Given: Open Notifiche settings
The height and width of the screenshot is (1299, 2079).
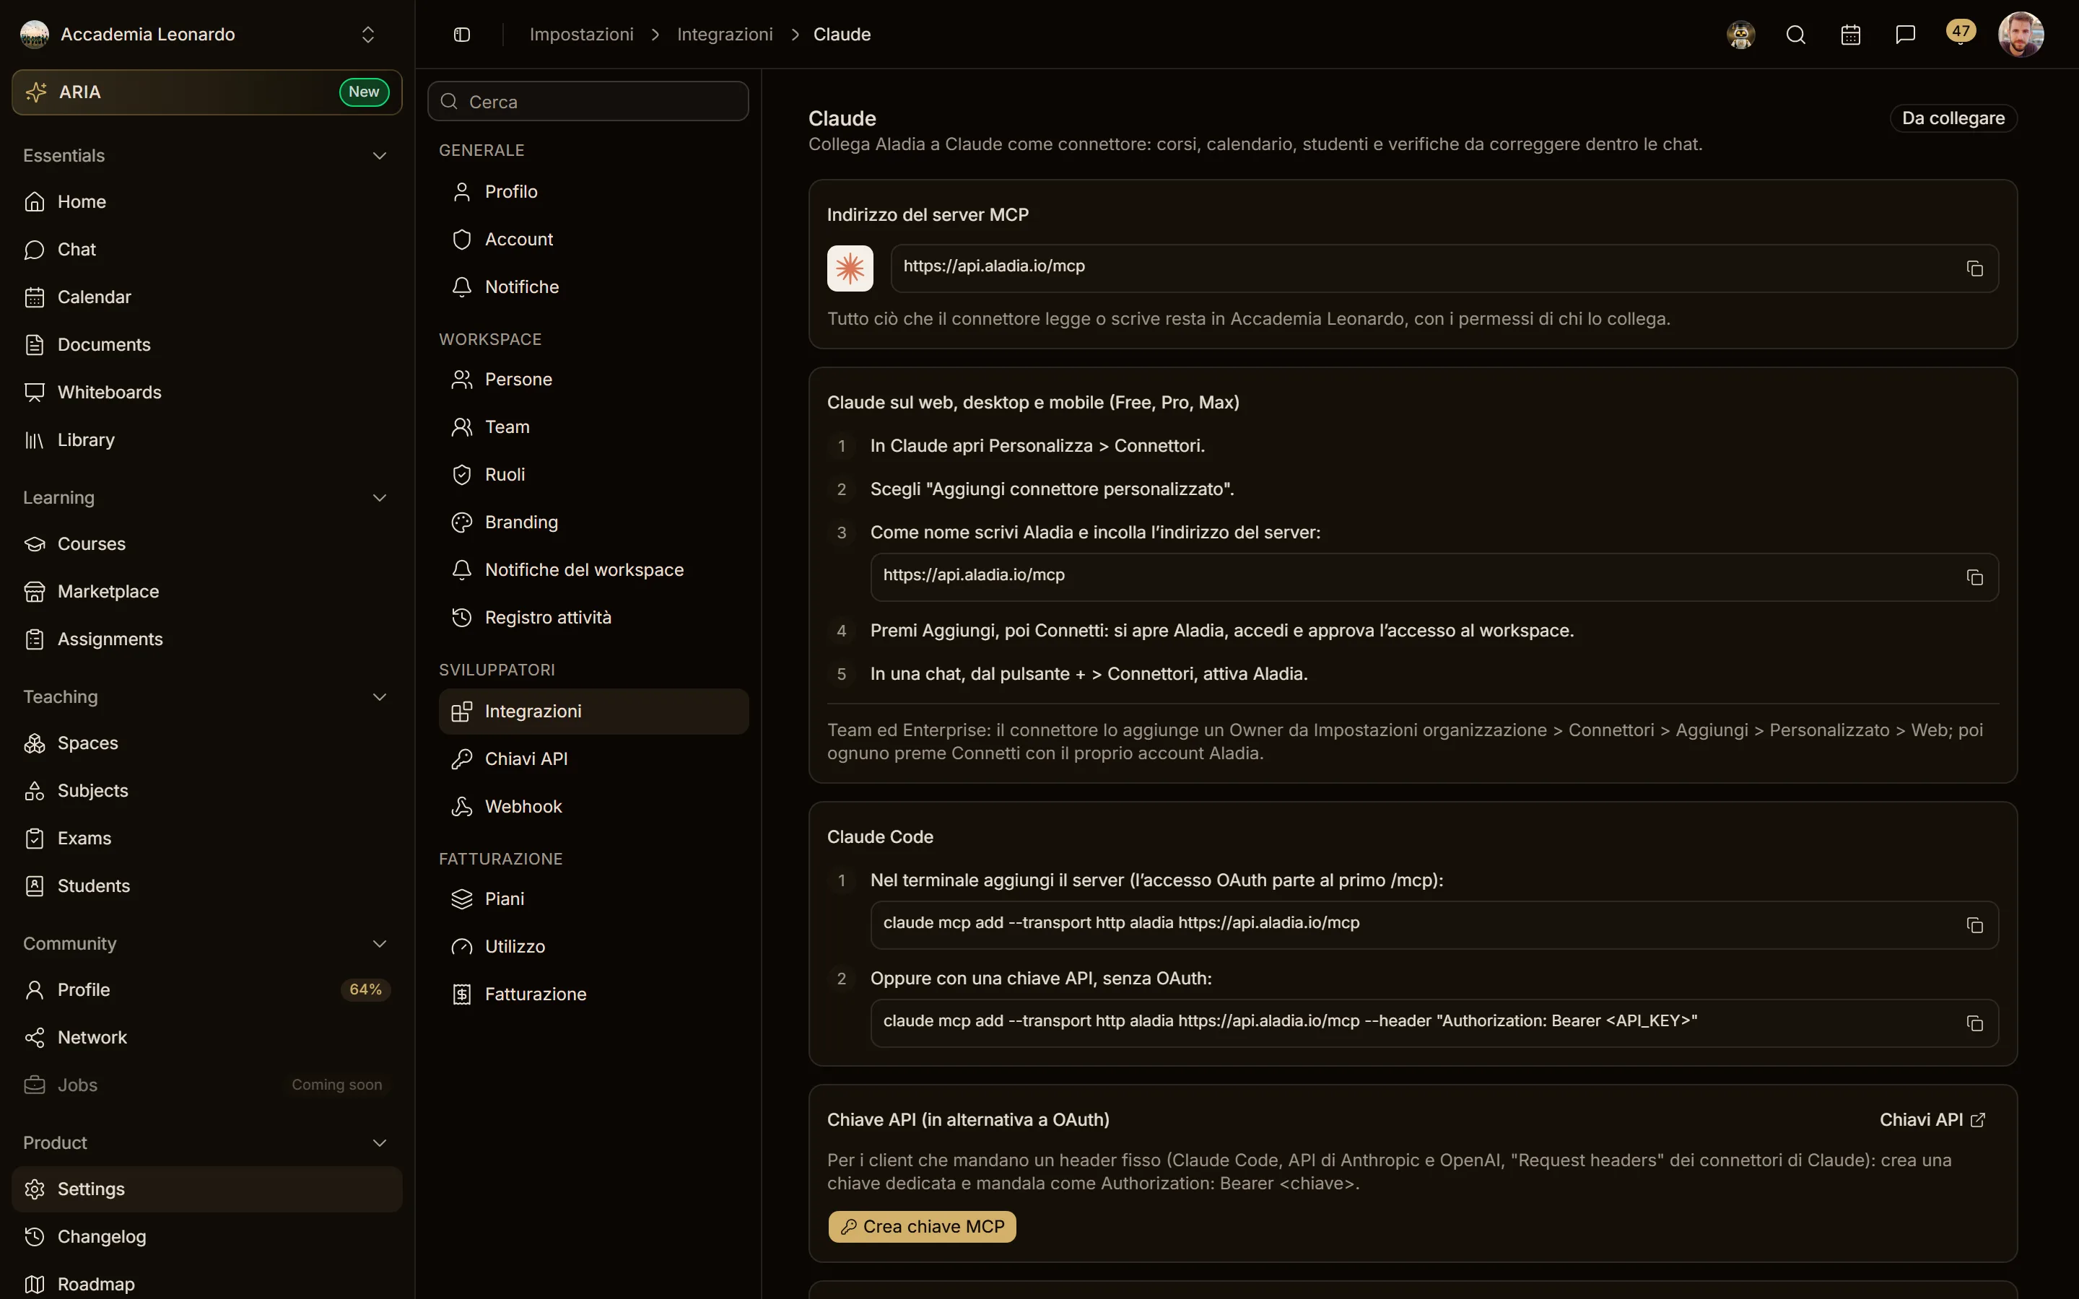Looking at the screenshot, I should (x=593, y=287).
